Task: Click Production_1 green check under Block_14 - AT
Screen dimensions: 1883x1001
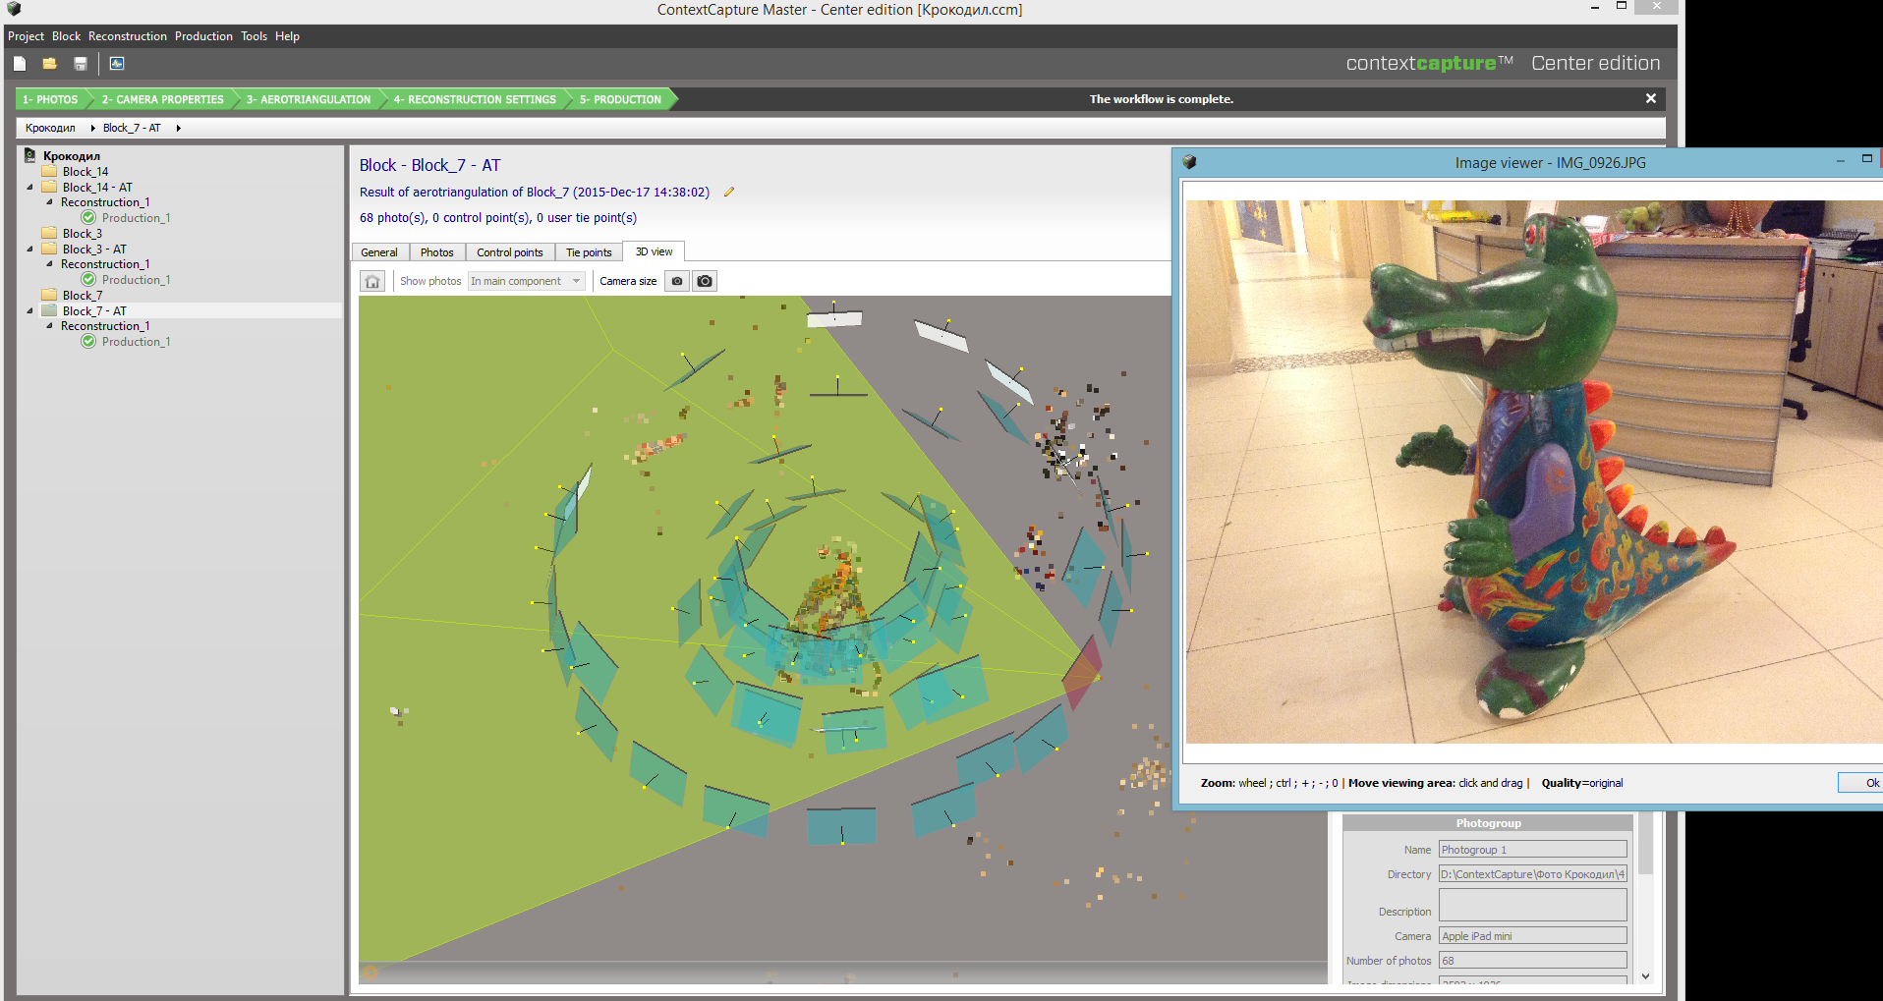Action: click(x=88, y=217)
